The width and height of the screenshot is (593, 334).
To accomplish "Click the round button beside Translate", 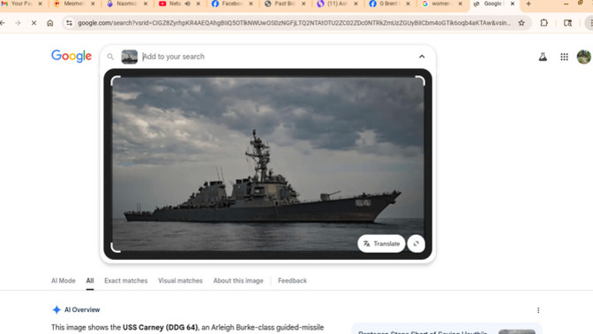I will point(416,244).
